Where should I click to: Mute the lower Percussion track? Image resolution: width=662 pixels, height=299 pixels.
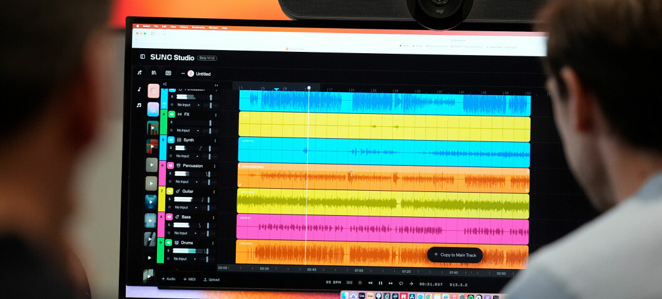[171, 166]
